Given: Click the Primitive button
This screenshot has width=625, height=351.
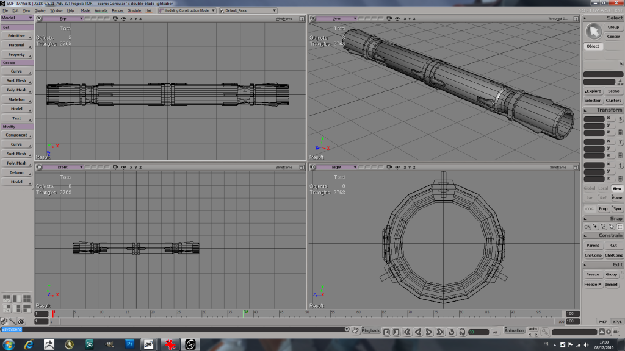Looking at the screenshot, I should point(16,36).
